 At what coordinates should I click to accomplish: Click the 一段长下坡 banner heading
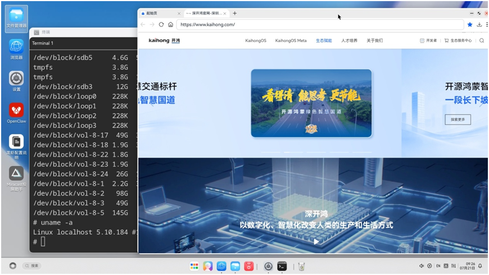pyautogui.click(x=466, y=100)
